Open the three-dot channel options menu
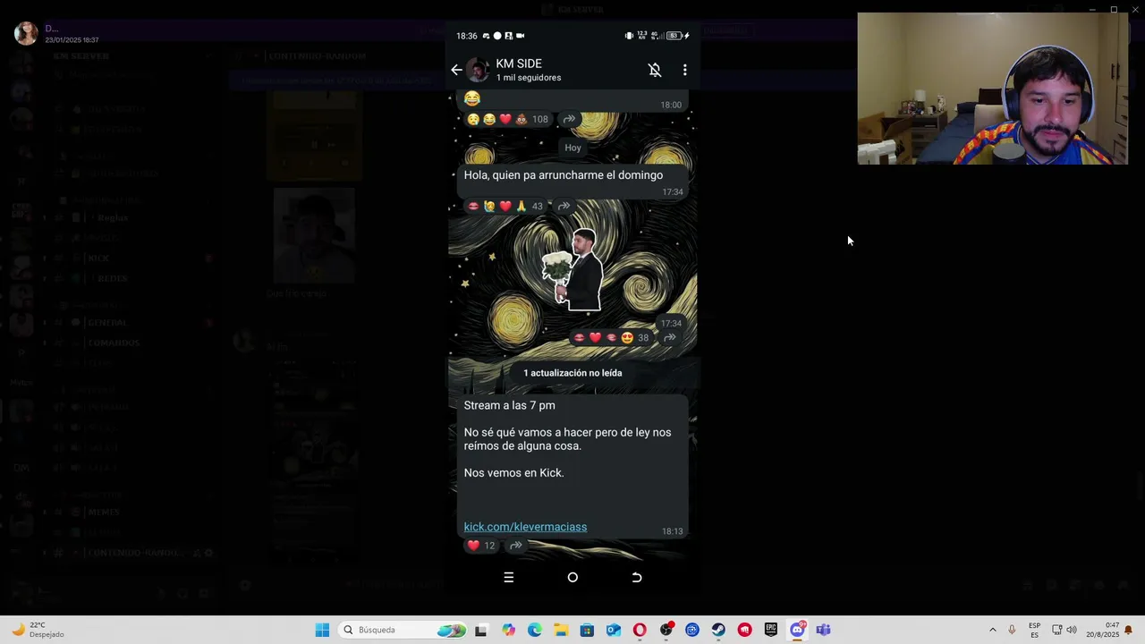 pyautogui.click(x=685, y=70)
